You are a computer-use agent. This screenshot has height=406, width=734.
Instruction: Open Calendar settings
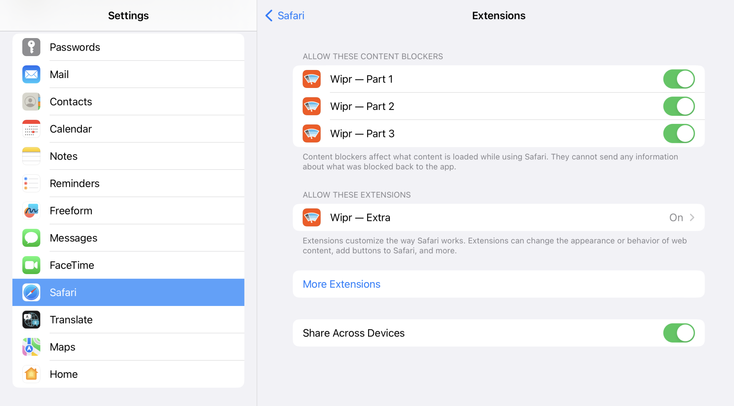click(x=128, y=129)
